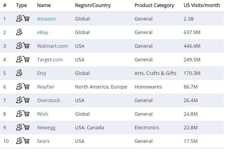Follow the Overstock link
Image resolution: width=225 pixels, height=149 pixels.
49,100
